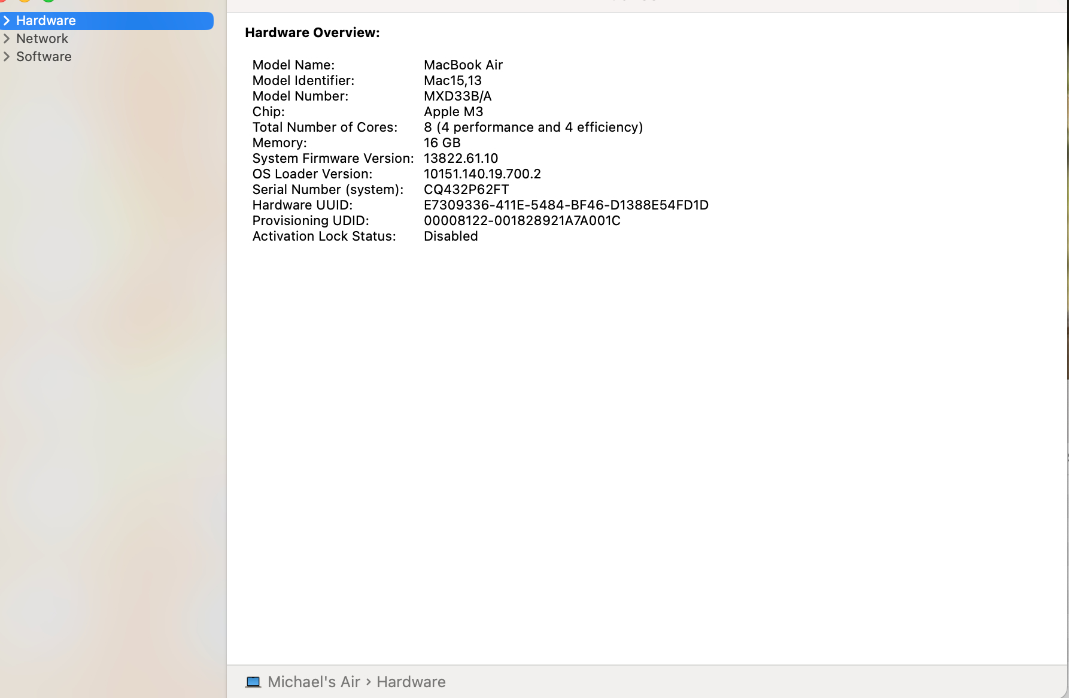This screenshot has width=1069, height=698.
Task: Click the "Provisioning UDID:" label
Action: (x=311, y=220)
